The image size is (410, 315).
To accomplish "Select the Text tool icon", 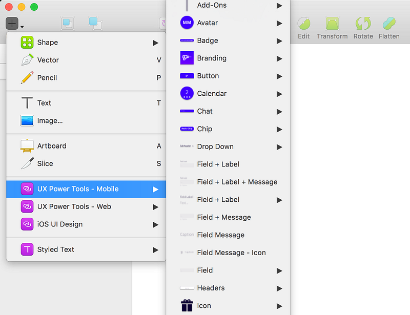I will click(27, 103).
